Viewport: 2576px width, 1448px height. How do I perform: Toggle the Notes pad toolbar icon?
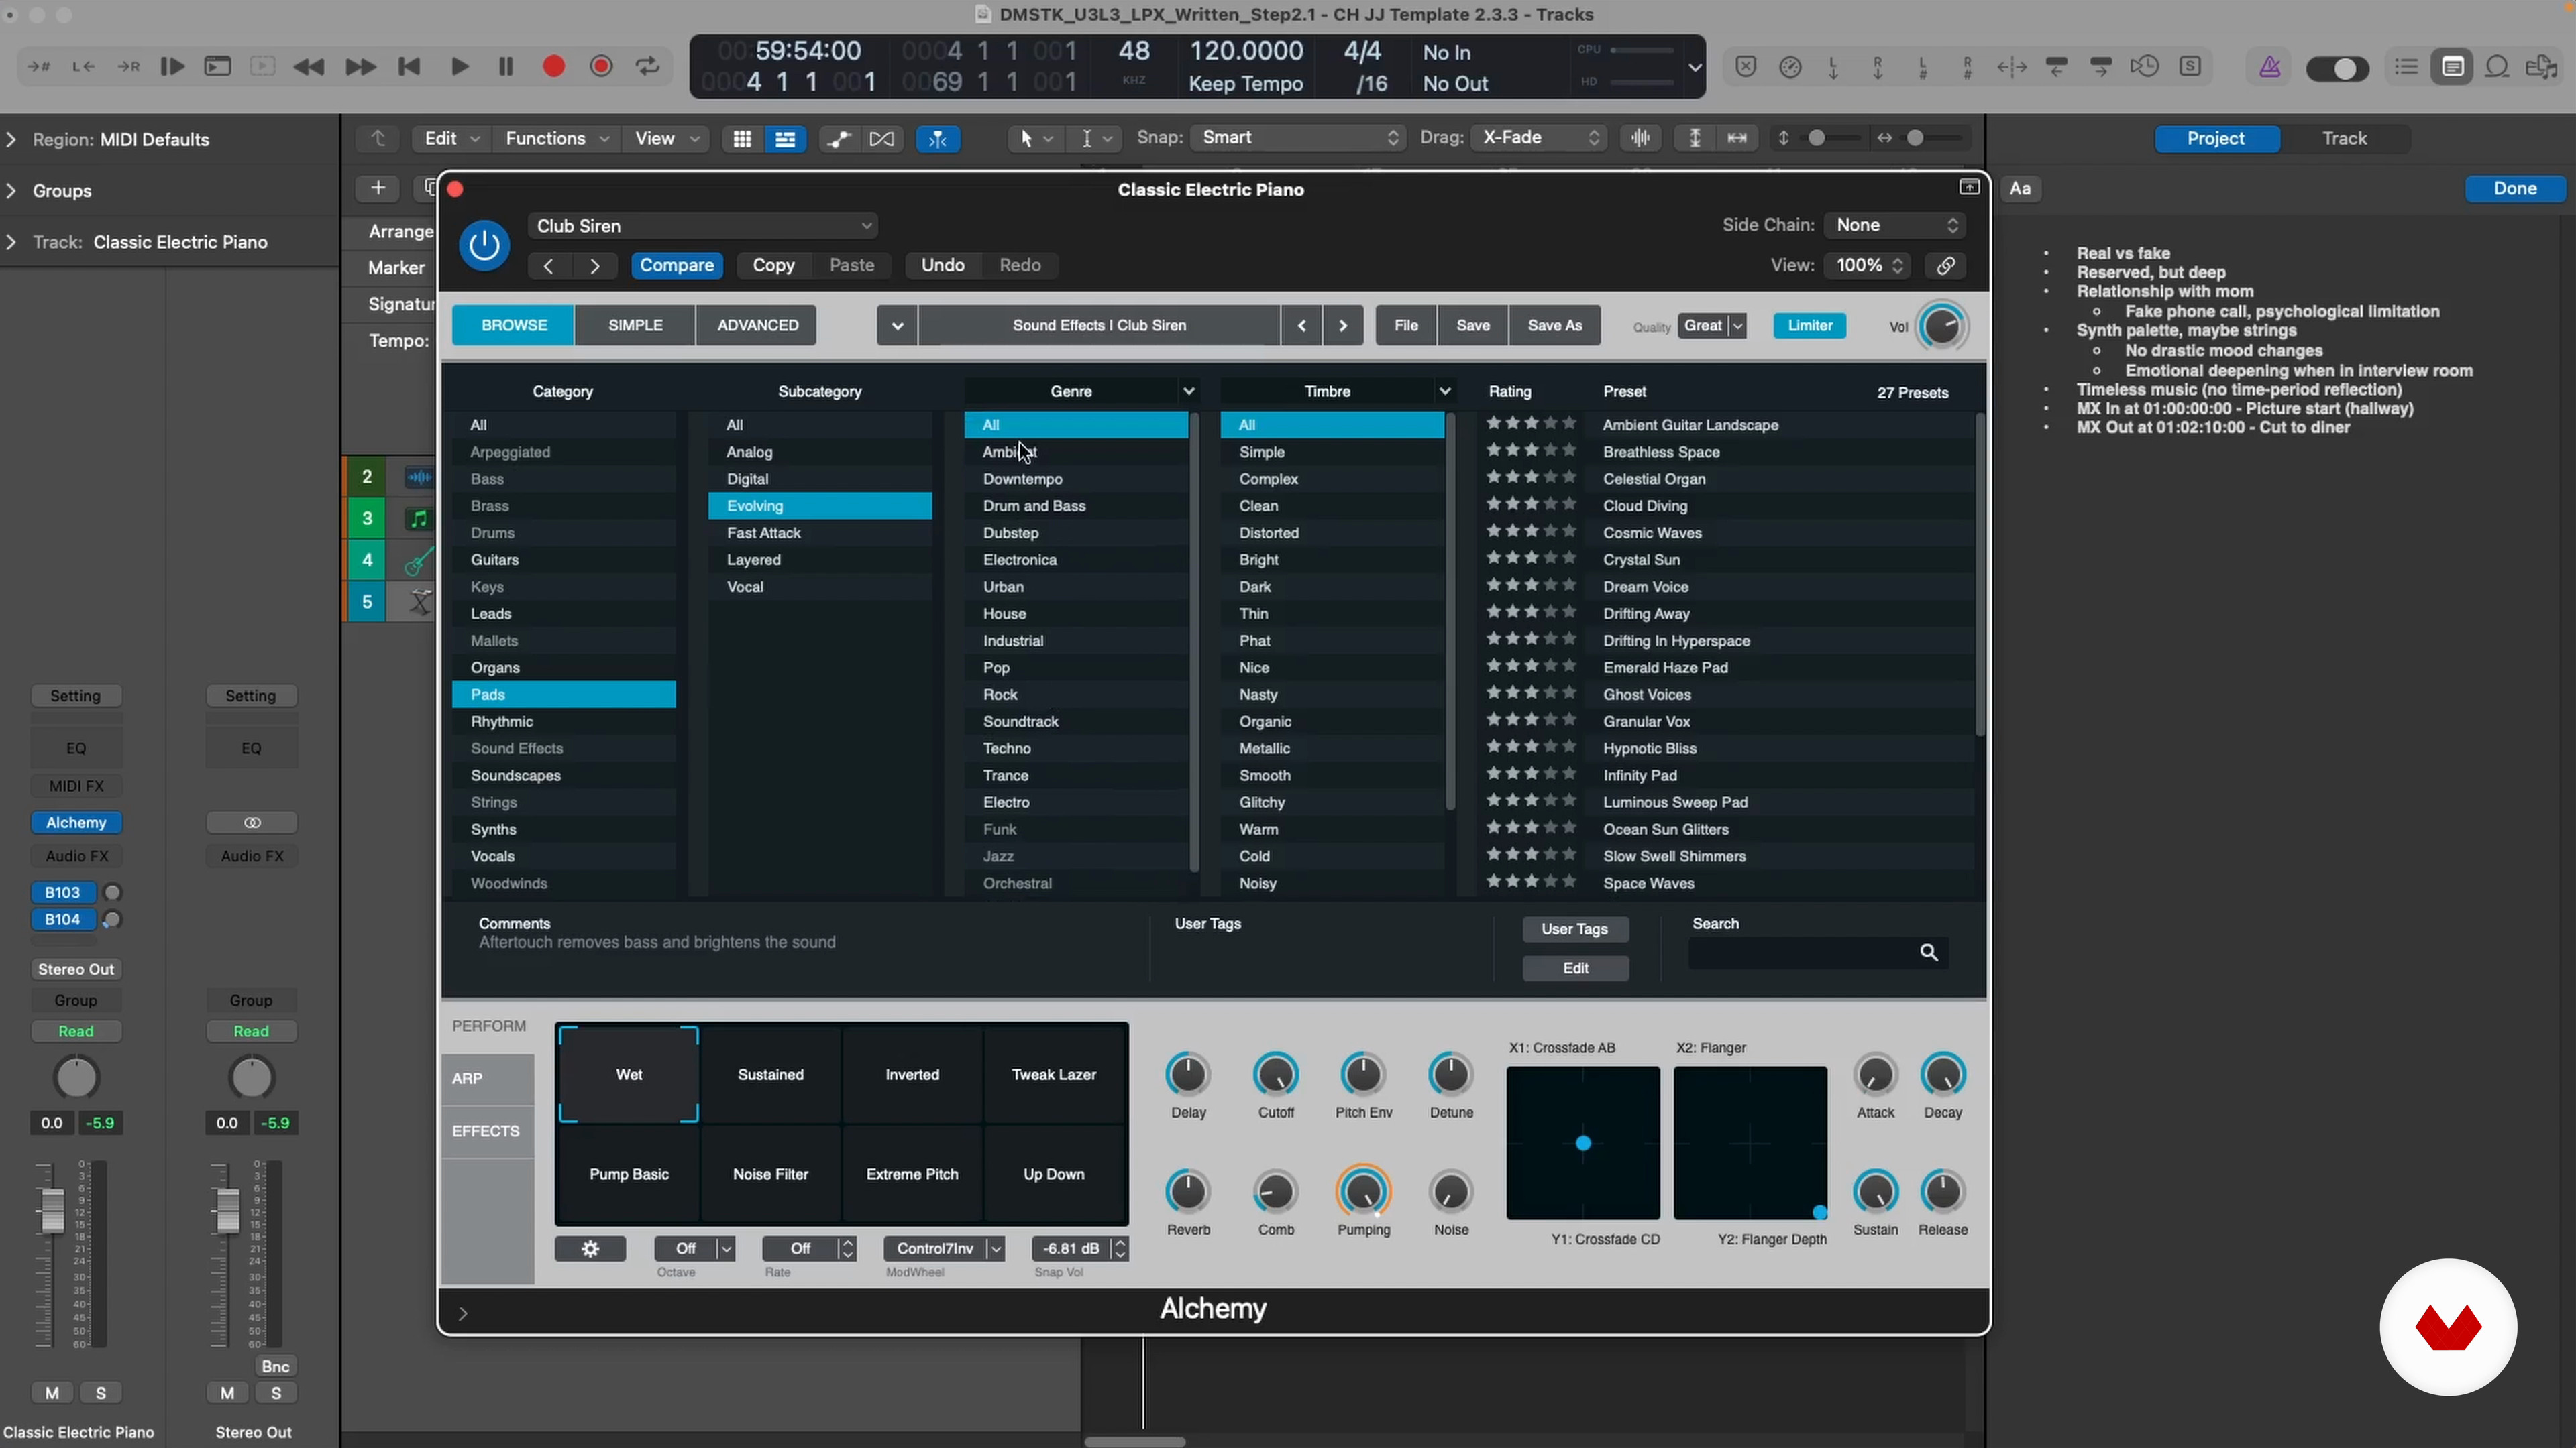click(x=2452, y=67)
